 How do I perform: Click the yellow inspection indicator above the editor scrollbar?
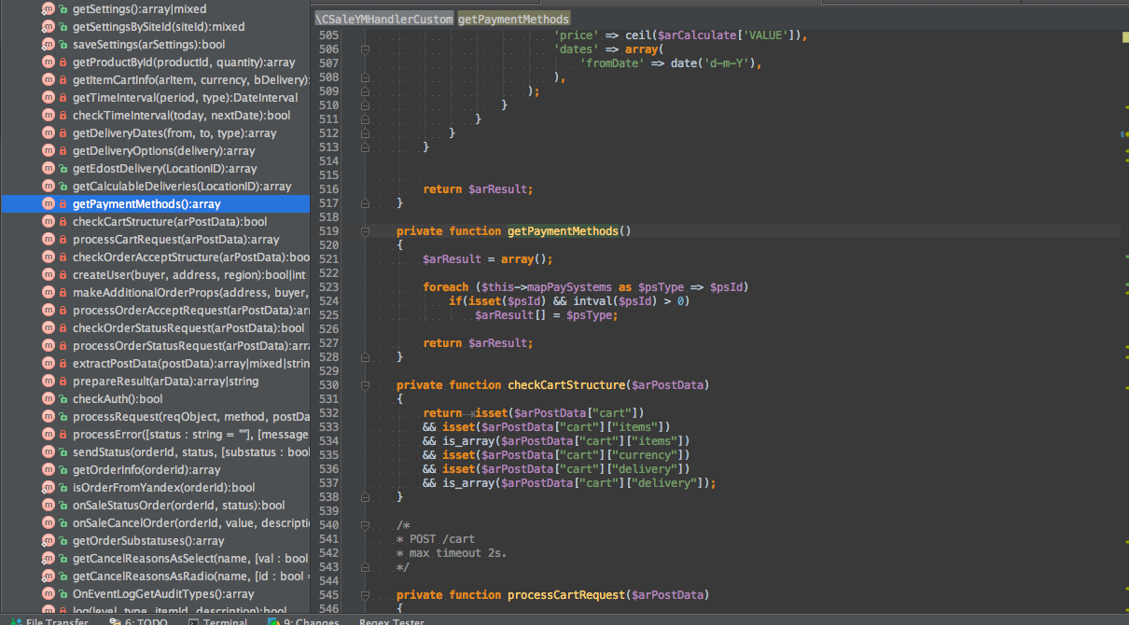tap(1125, 35)
